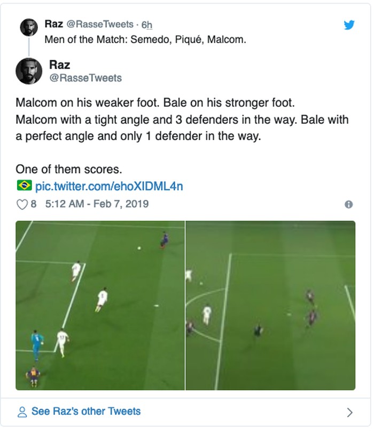Image resolution: width=374 pixels, height=434 pixels.
Task: Click the Brazil flag emoji
Action: click(24, 186)
